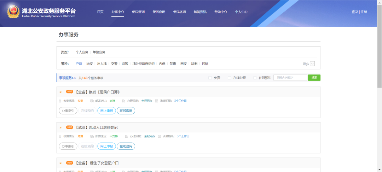The height and width of the screenshot is (172, 382).
Task: Click 在线预约 for 流动人口居住登记
Action: click(x=87, y=146)
